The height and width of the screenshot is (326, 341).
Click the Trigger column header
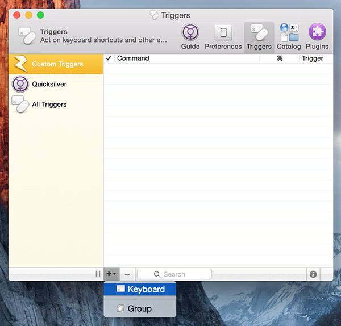tap(316, 58)
